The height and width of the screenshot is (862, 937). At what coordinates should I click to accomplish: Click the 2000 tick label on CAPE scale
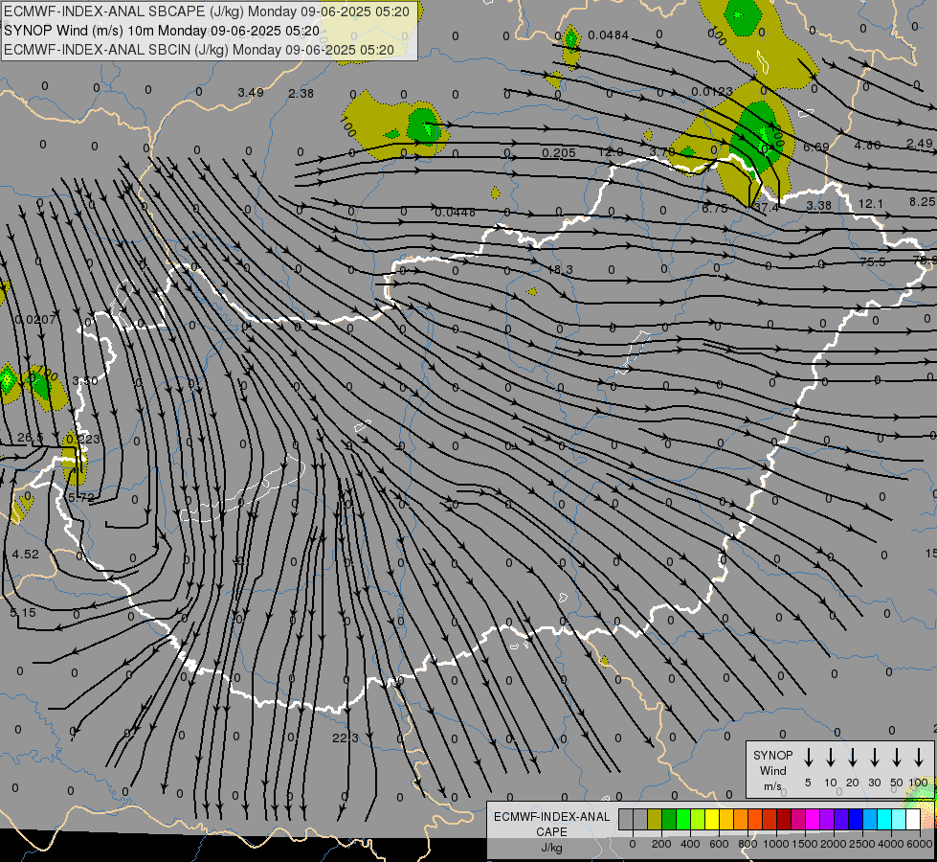pyautogui.click(x=834, y=844)
